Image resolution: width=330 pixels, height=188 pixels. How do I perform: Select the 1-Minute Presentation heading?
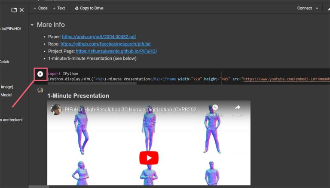(x=78, y=96)
